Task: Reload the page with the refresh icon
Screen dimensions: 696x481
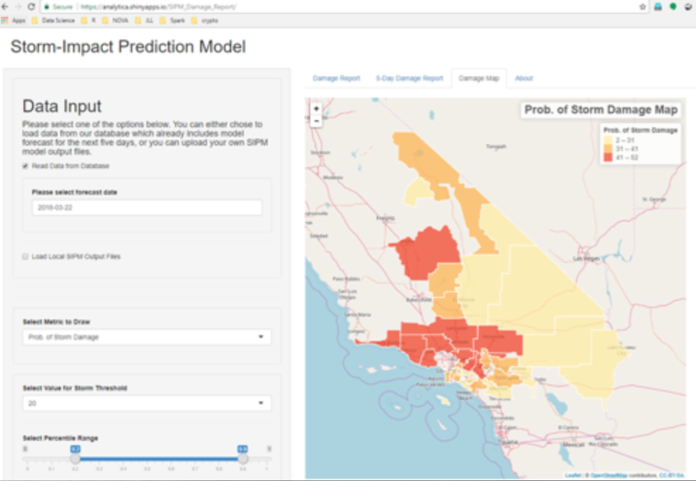Action: 31,6
